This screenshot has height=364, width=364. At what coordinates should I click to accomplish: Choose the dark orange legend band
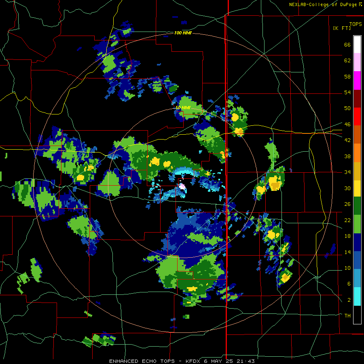pyautogui.click(x=357, y=134)
